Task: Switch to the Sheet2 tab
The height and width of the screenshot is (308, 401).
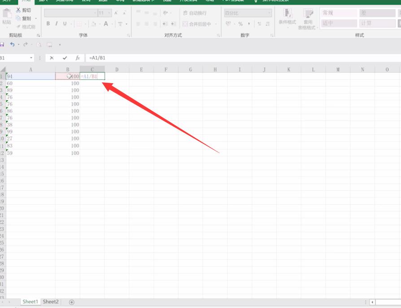Action: pos(51,302)
